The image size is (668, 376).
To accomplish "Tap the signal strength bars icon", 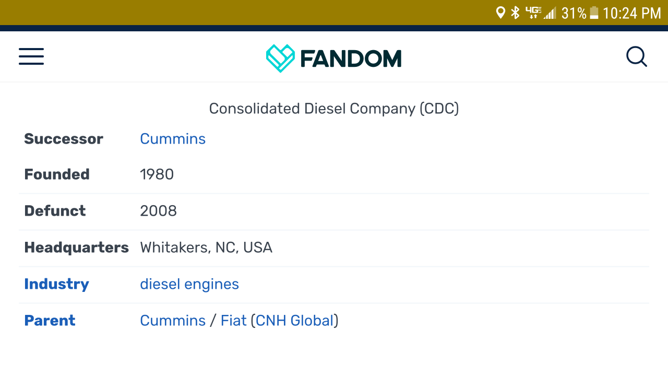I will click(x=550, y=13).
